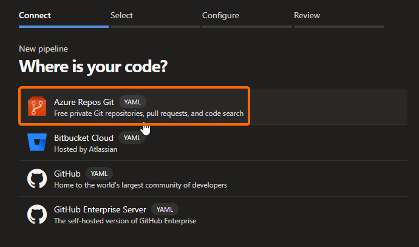Click the YAML badge beside GitHub
Image resolution: width=419 pixels, height=247 pixels.
coord(99,174)
